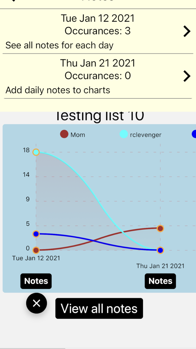
Task: Toggle the partially visible blue legend entry
Action: click(x=194, y=134)
